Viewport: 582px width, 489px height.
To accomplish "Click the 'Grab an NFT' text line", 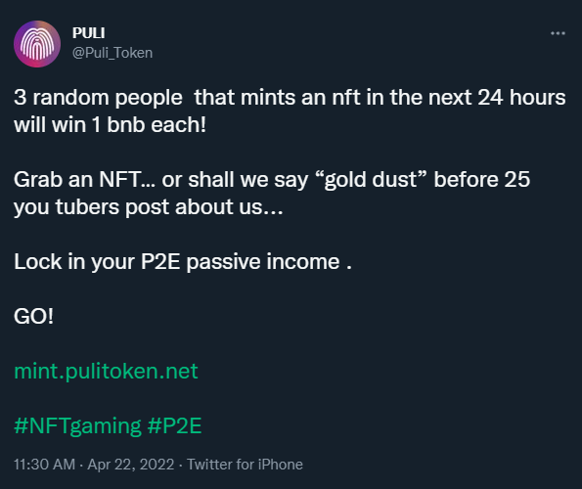I will click(272, 180).
